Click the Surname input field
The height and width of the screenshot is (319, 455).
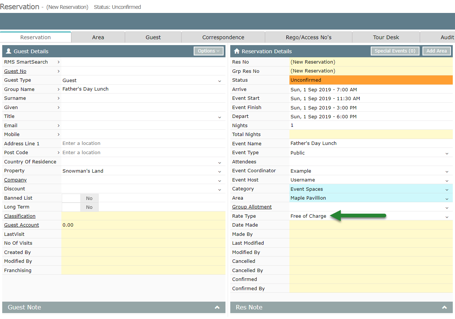[143, 98]
